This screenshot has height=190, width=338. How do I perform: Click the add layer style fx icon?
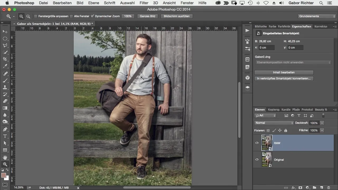tap(293, 188)
